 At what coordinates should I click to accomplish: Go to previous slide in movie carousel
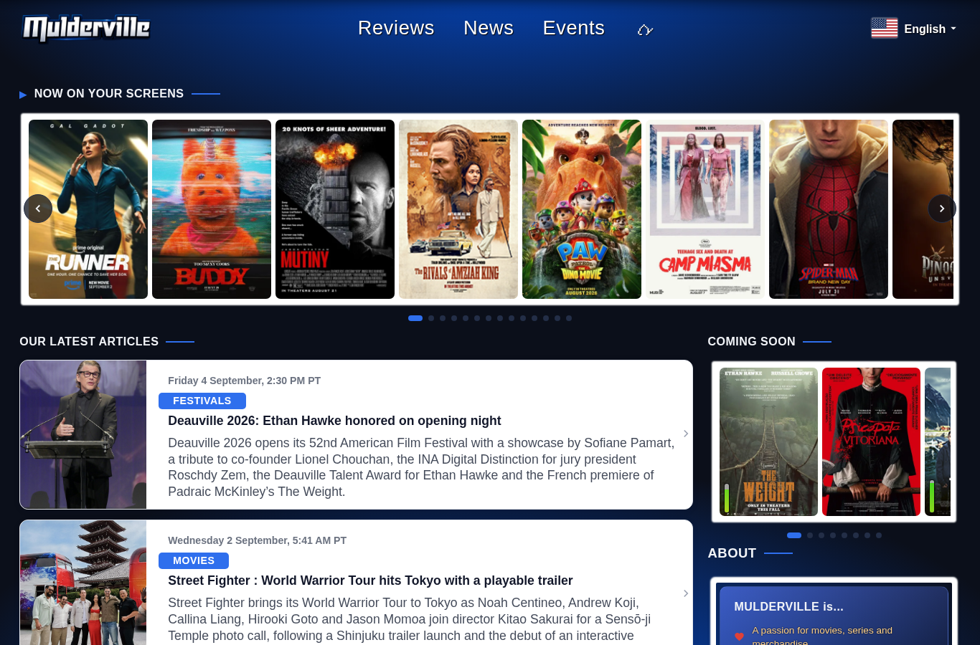(x=38, y=209)
